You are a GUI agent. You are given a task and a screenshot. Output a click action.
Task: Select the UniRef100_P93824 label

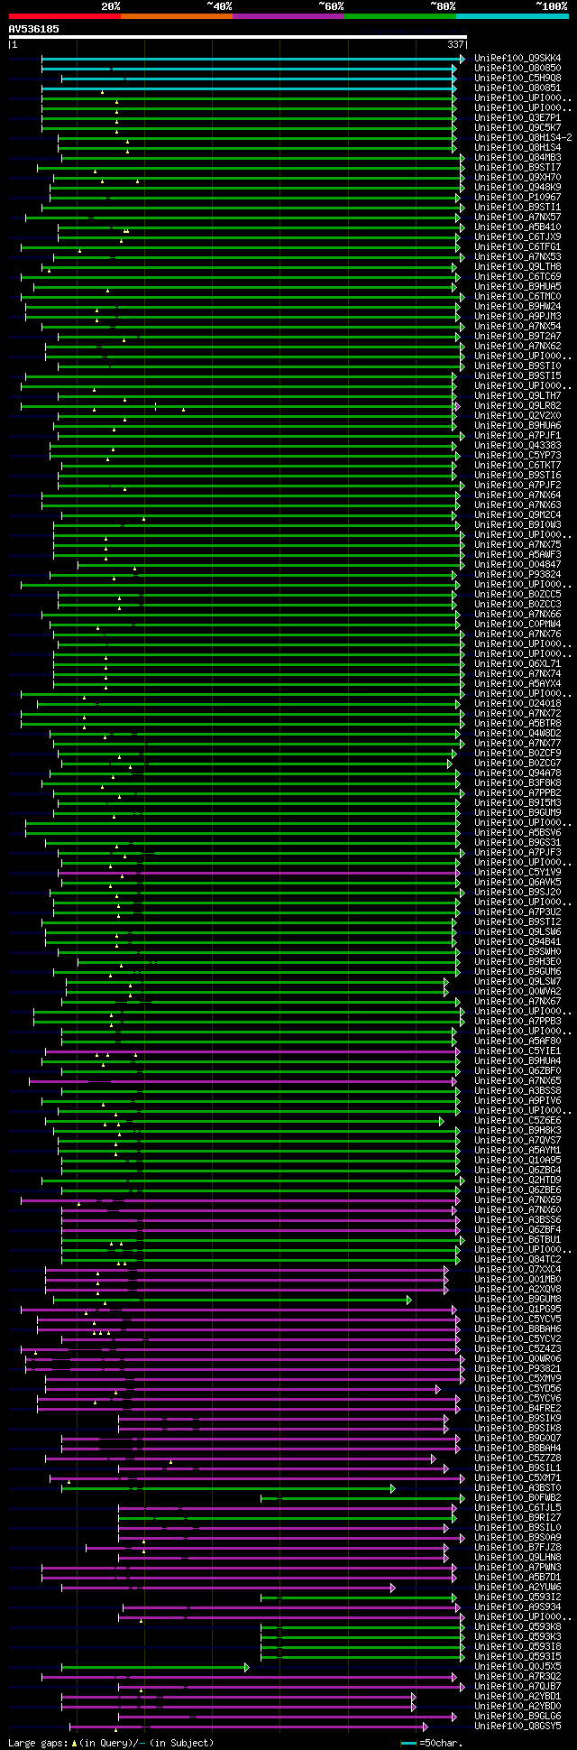coord(517,575)
